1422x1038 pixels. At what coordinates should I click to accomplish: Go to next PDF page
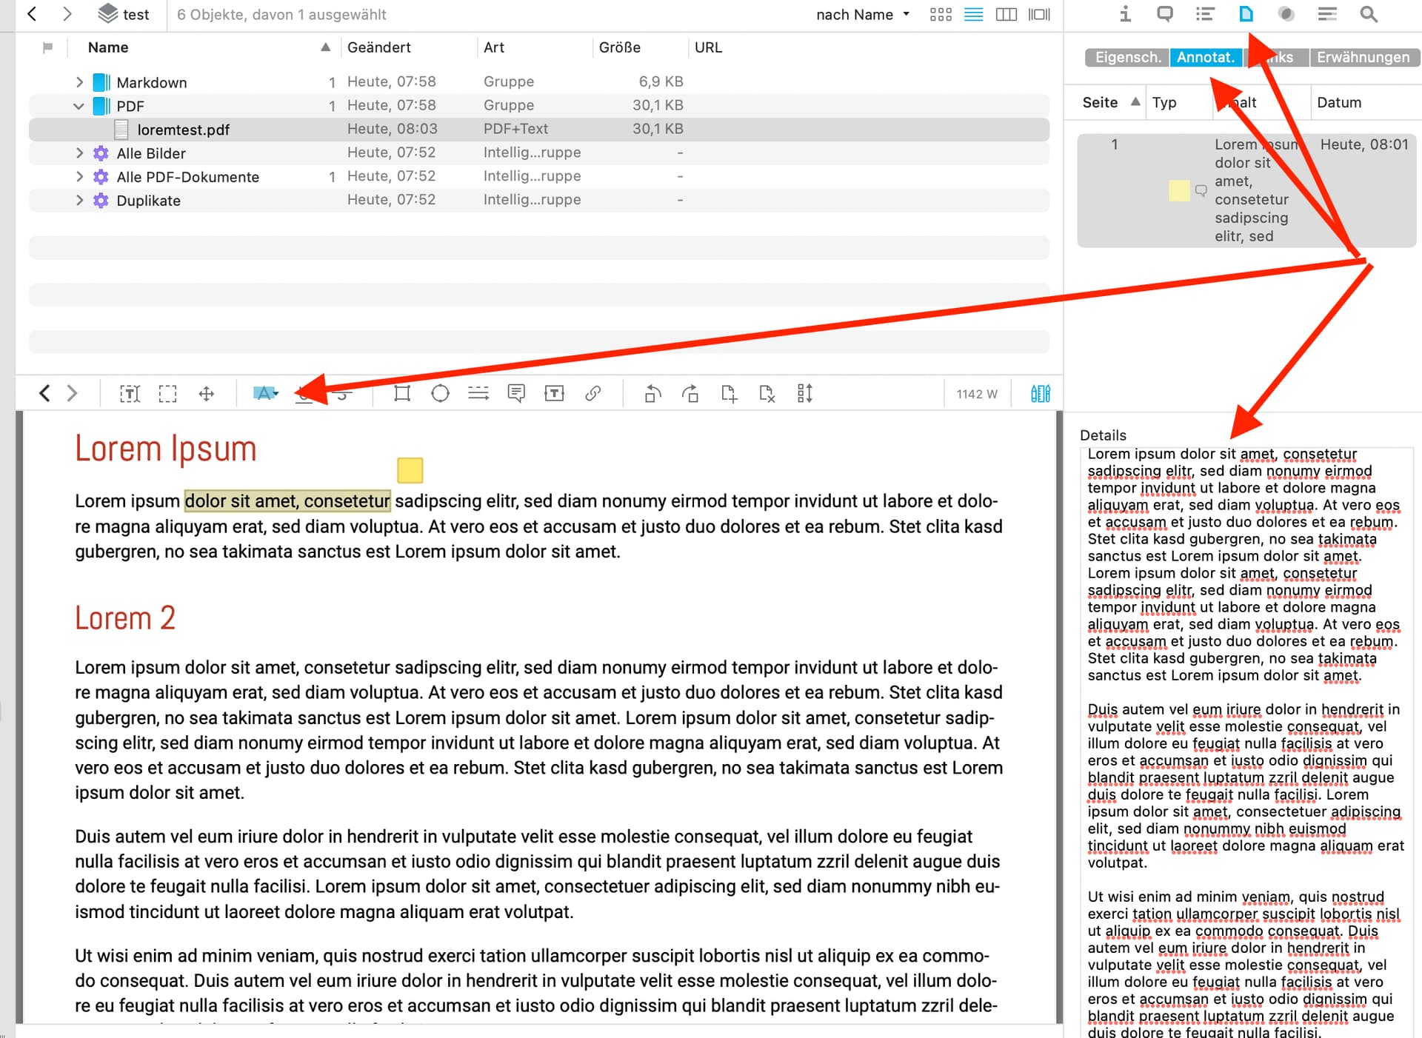[x=72, y=393]
